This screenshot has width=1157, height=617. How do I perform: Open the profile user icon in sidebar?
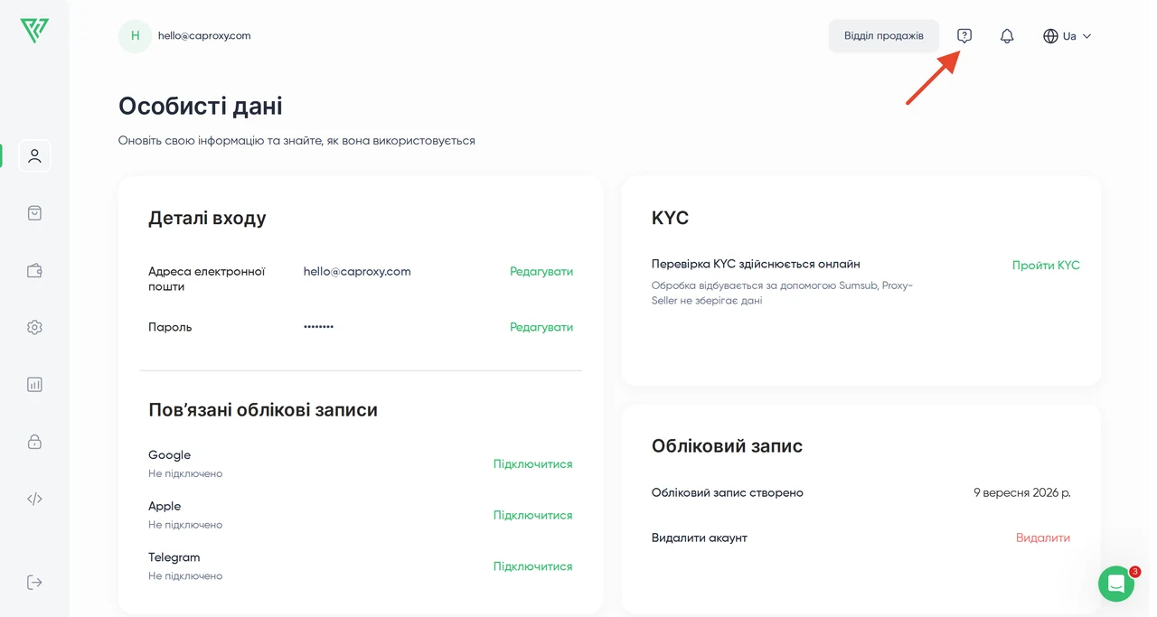coord(34,155)
